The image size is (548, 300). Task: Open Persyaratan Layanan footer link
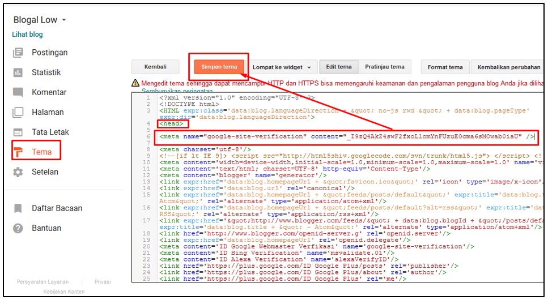[43, 282]
